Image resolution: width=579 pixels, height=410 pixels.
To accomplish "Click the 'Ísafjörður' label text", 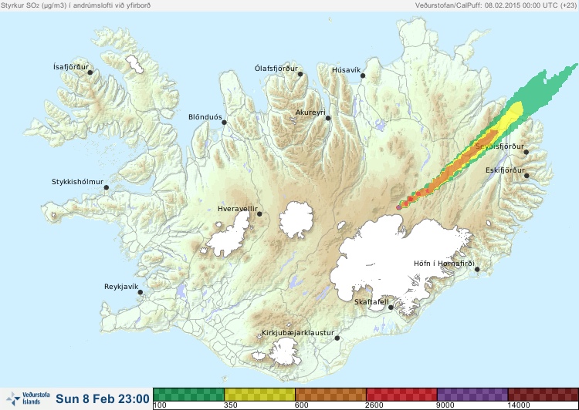I will pos(71,67).
